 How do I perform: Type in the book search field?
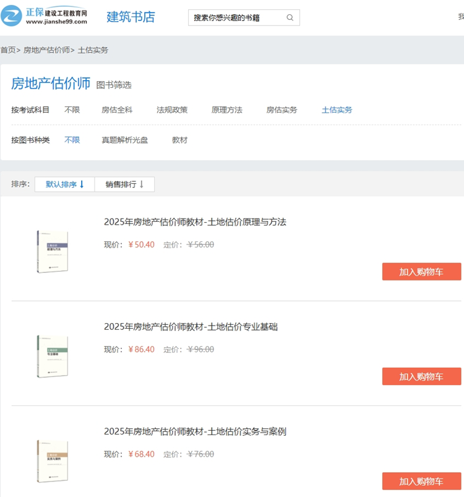click(236, 18)
